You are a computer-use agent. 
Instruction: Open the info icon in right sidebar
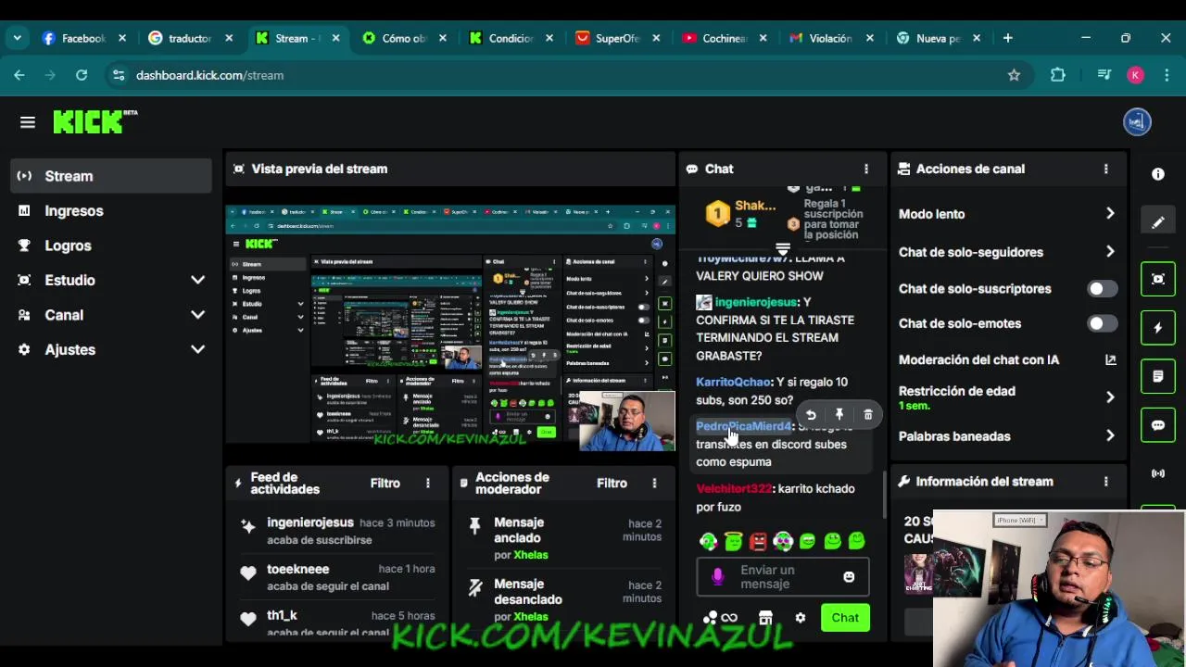click(1158, 174)
